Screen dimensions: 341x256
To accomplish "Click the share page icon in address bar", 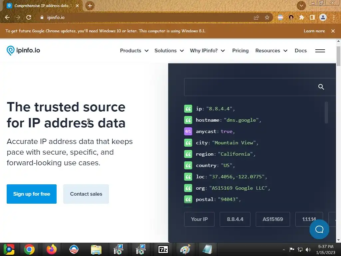I will click(256, 17).
